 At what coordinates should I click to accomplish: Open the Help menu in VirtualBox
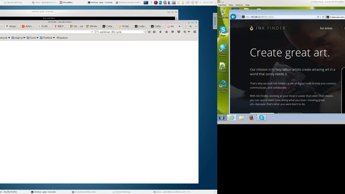pos(247,5)
